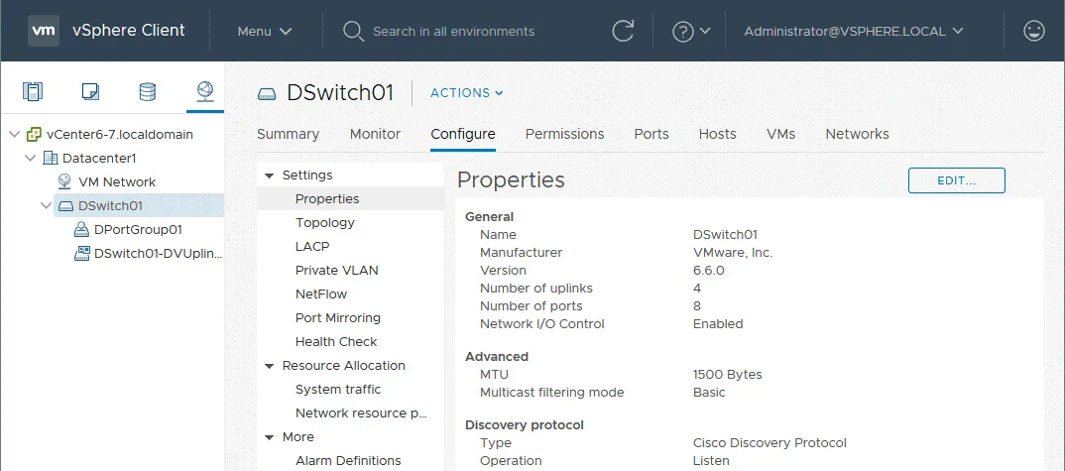Viewport: 1065px width, 471px height.
Task: Open the VMs and Templates inventory icon
Action: tap(90, 92)
